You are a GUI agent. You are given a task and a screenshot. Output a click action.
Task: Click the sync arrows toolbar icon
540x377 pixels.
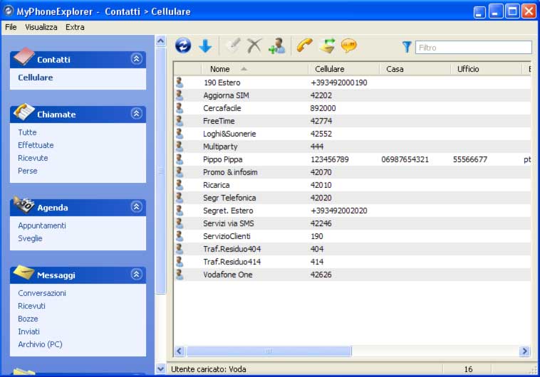pyautogui.click(x=327, y=46)
